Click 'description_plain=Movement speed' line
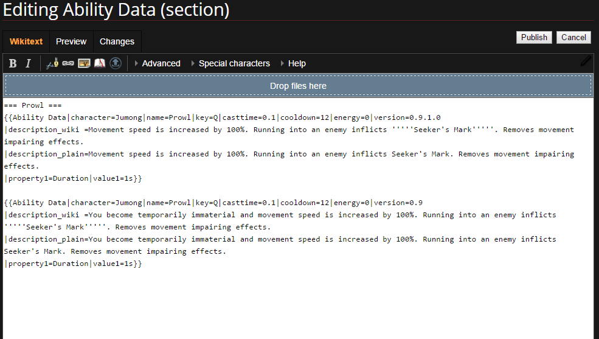 289,154
